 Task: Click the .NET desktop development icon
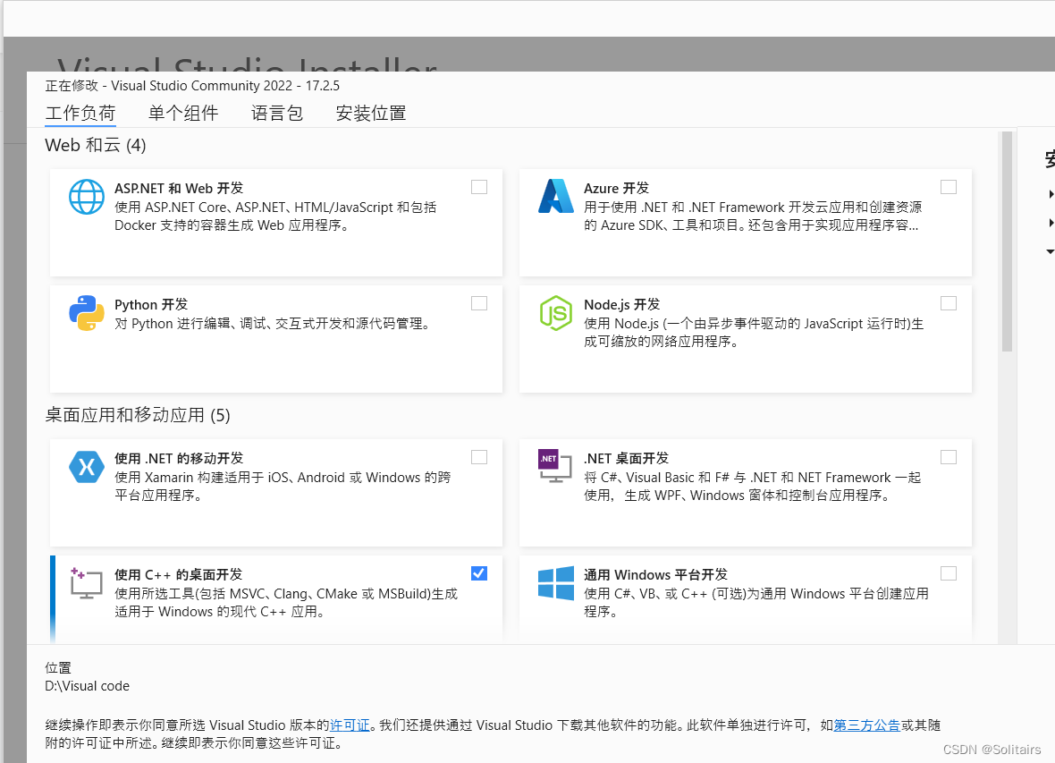(x=555, y=466)
